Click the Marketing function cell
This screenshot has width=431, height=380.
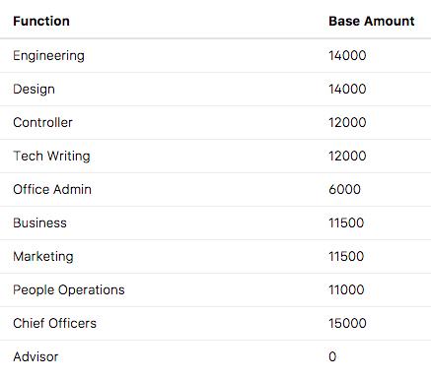coord(43,257)
